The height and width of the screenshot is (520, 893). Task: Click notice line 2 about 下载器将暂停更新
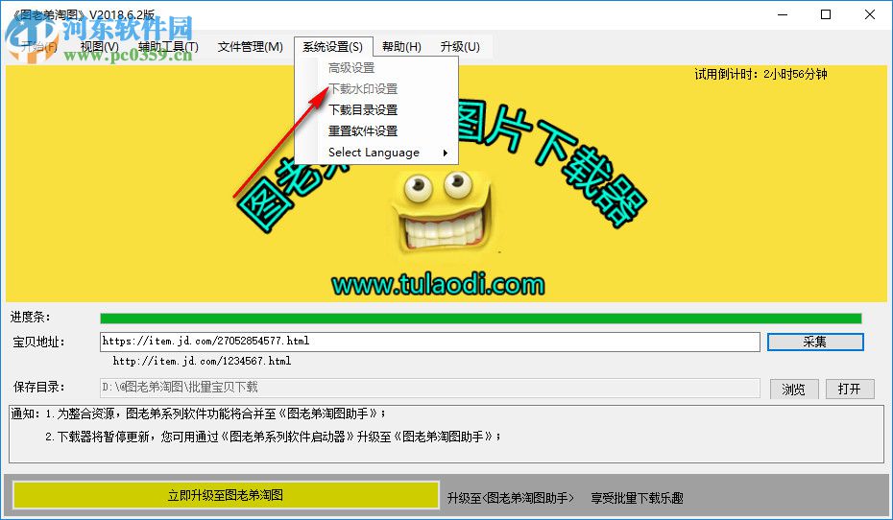coord(274,437)
